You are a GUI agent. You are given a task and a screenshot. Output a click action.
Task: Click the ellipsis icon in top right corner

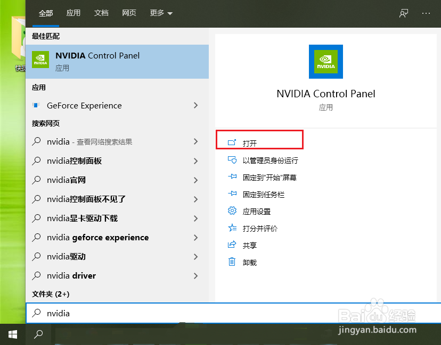click(x=426, y=13)
